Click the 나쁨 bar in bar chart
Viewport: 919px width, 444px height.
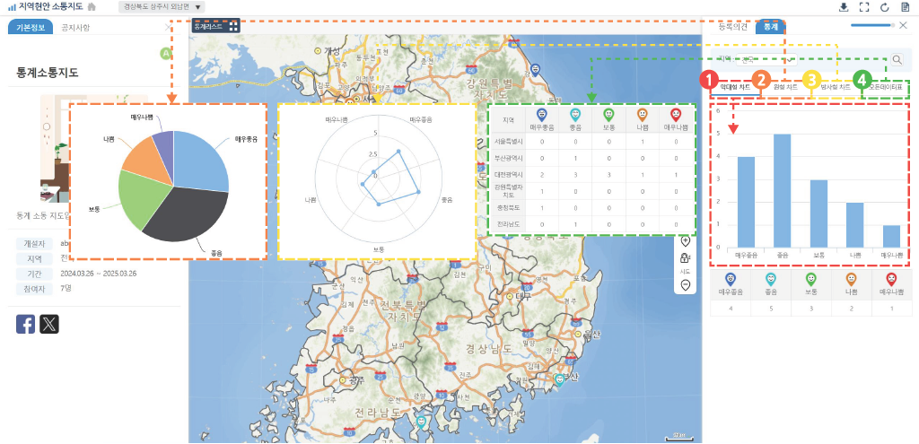(x=854, y=225)
